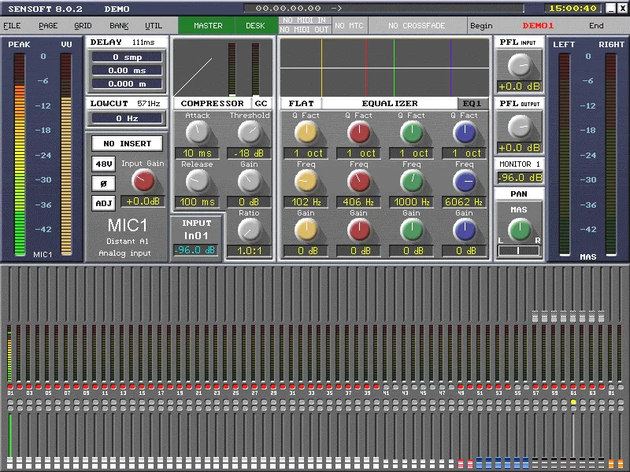Switch to the DESK view
630x472 pixels.
click(255, 26)
